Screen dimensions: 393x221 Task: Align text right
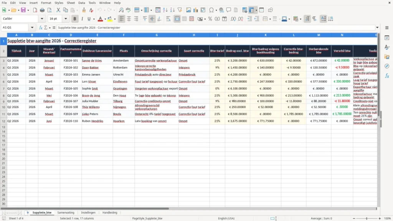click(136, 19)
